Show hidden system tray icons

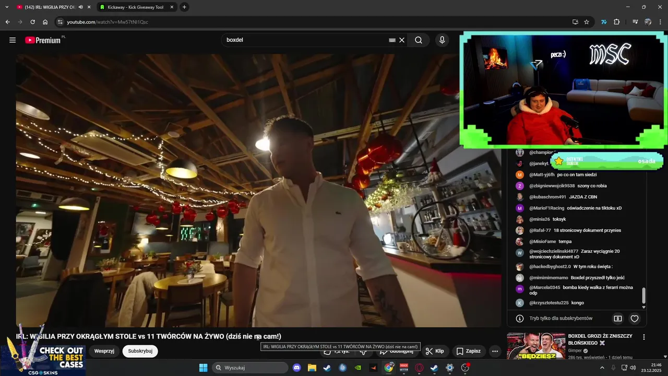point(602,368)
